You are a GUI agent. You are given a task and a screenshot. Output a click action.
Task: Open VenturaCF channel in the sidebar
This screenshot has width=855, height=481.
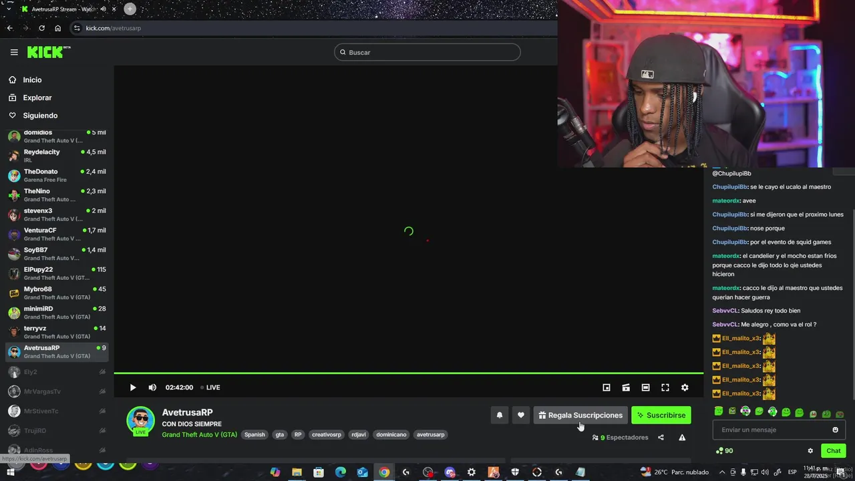(x=56, y=234)
